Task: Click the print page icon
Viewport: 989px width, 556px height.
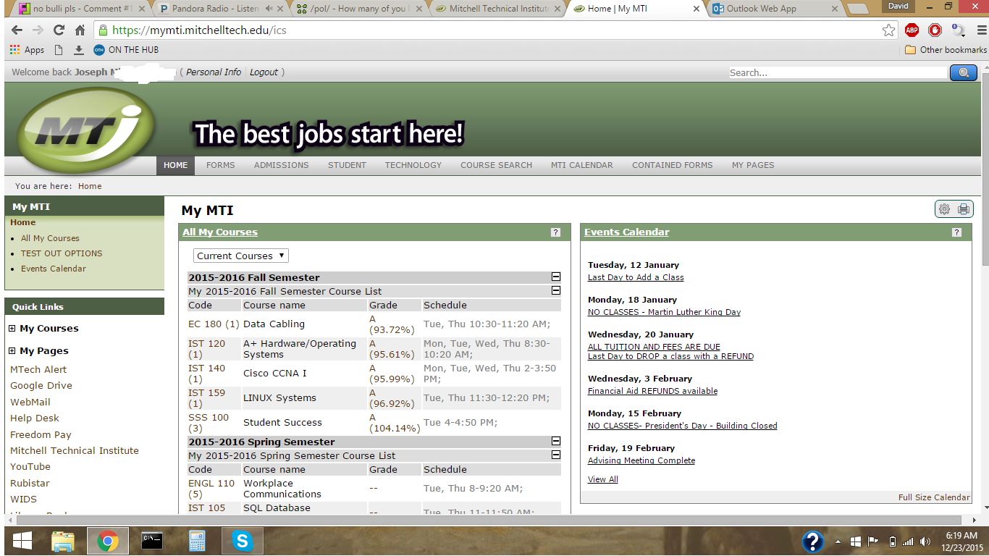Action: click(x=963, y=209)
